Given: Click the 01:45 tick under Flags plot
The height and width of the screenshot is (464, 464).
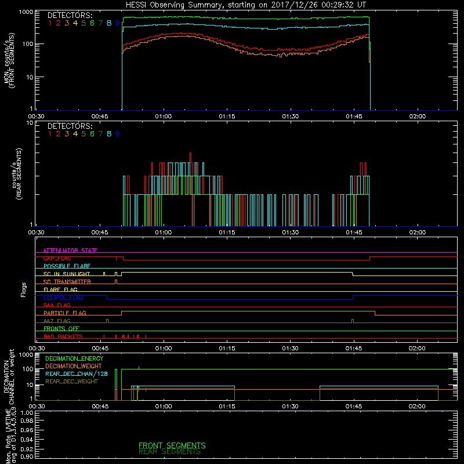Looking at the screenshot, I should [x=354, y=349].
